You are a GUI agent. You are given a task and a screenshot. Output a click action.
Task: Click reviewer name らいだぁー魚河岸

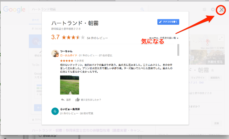coord(70,109)
